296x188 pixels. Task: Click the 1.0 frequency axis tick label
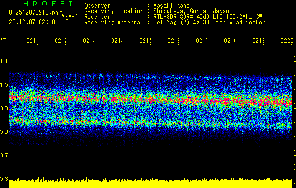click(4, 85)
